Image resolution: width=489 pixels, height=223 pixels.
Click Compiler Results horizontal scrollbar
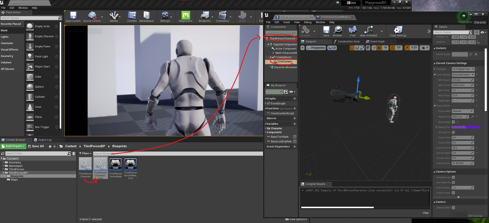coord(337,207)
